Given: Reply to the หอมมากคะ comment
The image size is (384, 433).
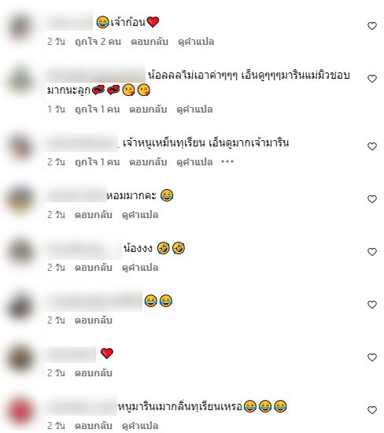Looking at the screenshot, I should (x=94, y=215).
